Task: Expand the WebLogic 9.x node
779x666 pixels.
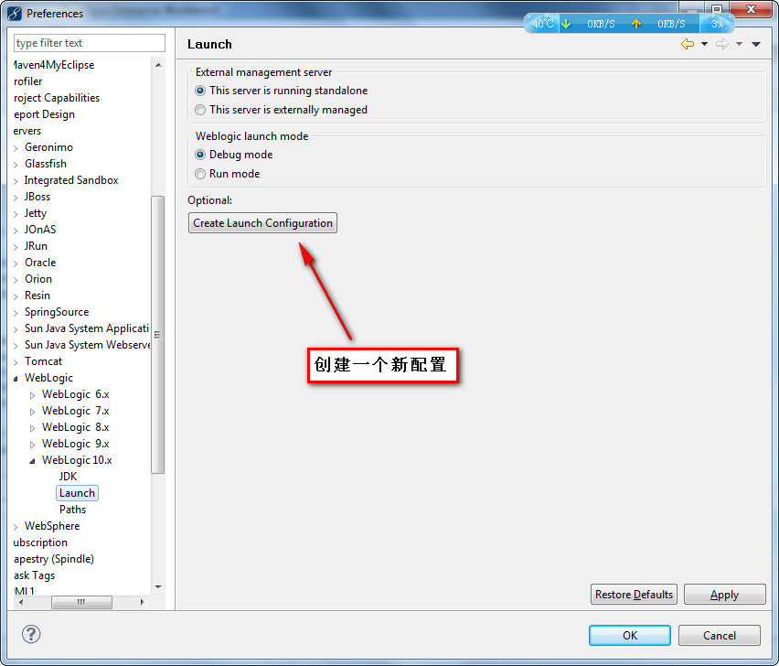Action: 32,445
